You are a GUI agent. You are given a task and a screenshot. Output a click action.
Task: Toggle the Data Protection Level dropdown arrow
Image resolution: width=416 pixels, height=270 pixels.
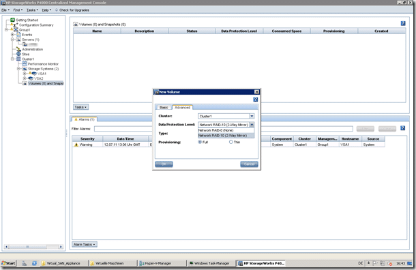[252, 125]
